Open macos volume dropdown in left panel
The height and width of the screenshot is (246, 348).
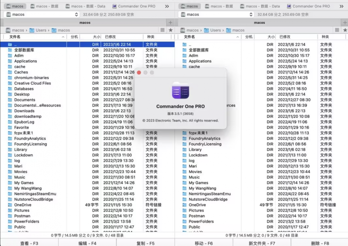pos(42,14)
